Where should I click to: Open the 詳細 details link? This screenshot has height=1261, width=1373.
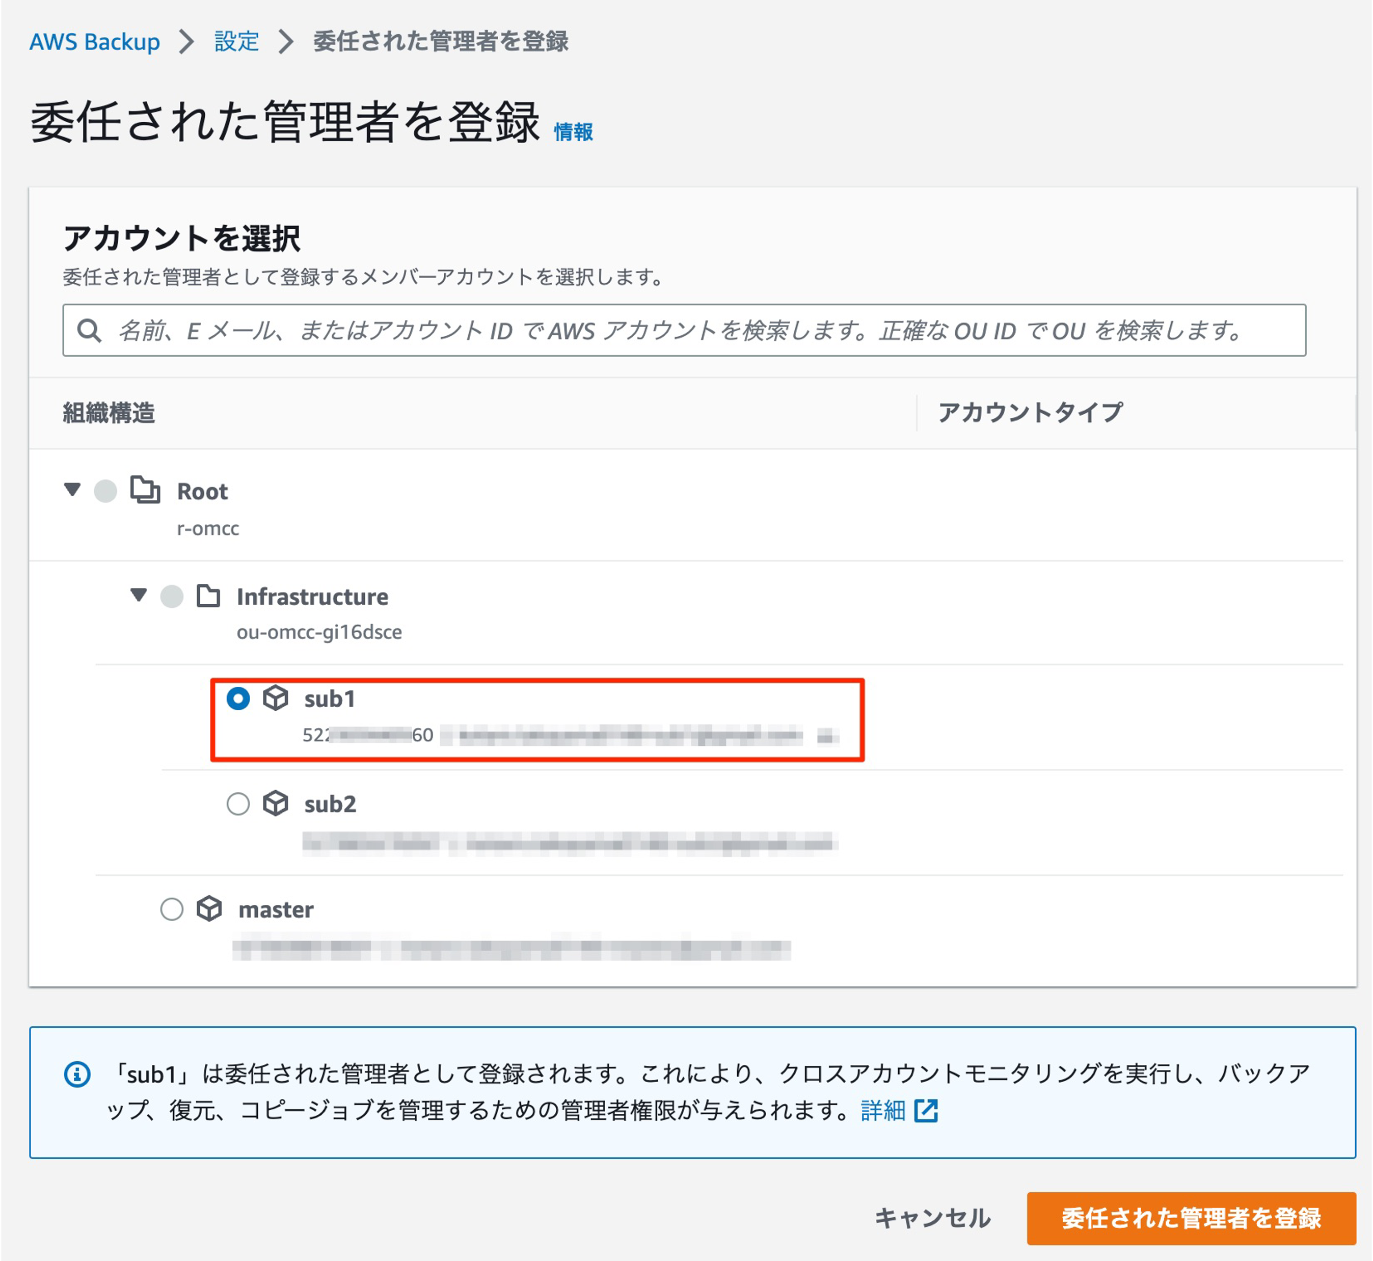tap(883, 1111)
